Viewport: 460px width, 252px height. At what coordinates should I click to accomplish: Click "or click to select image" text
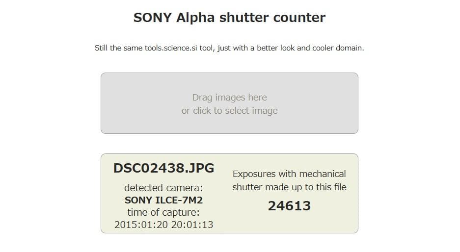coord(229,111)
